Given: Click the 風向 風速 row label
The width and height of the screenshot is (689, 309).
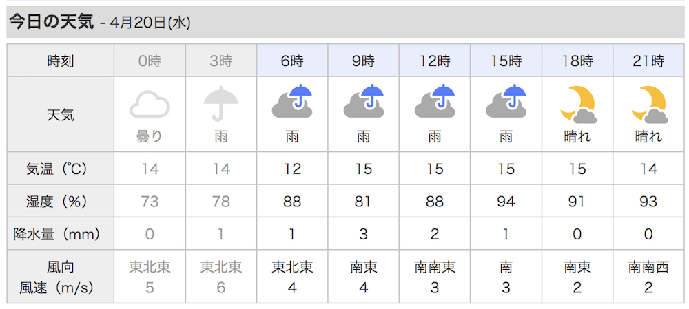Looking at the screenshot, I should pyautogui.click(x=61, y=277).
